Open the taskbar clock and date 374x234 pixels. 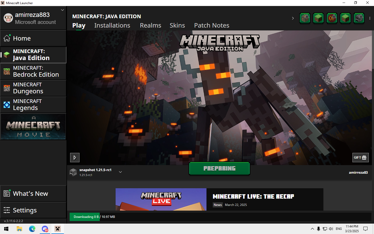click(352, 229)
